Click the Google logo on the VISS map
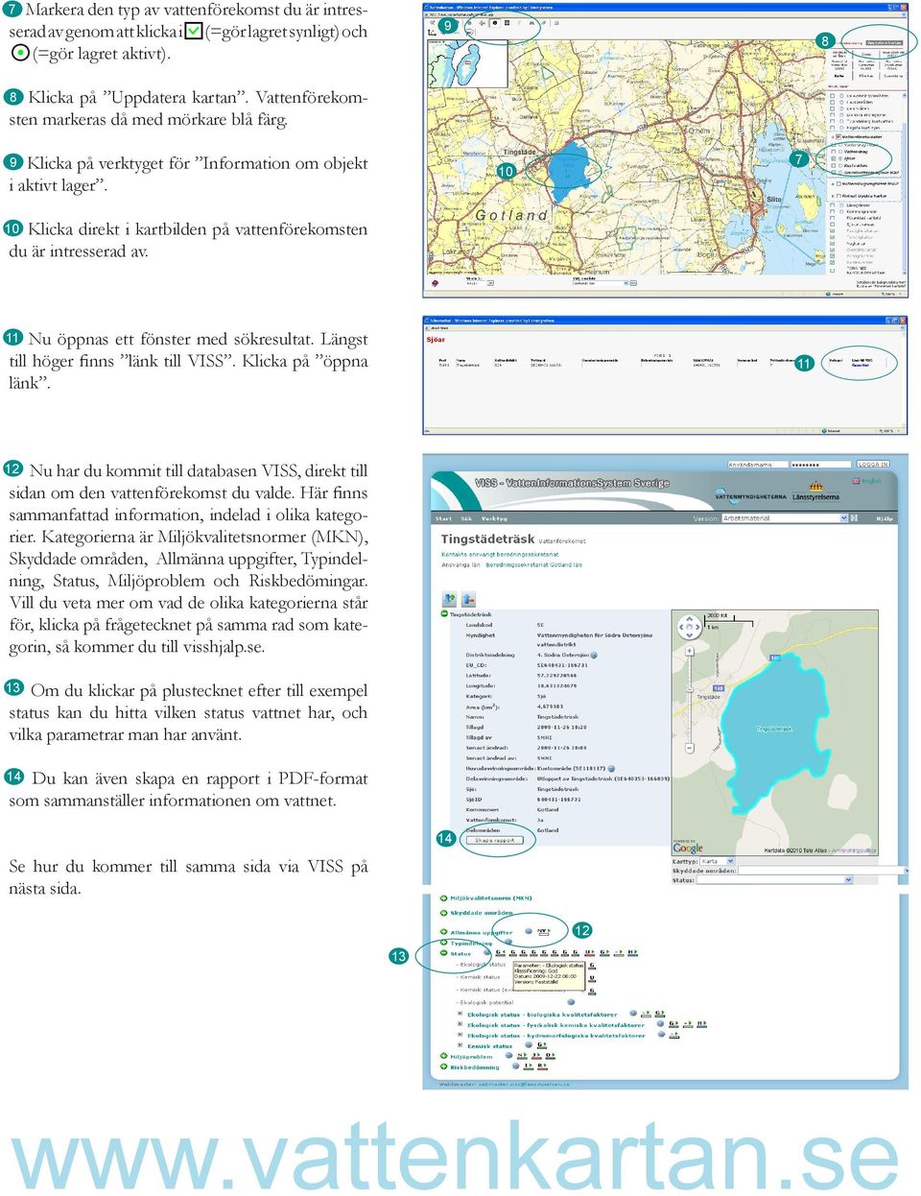The width and height of the screenshot is (921, 1196). [x=688, y=848]
